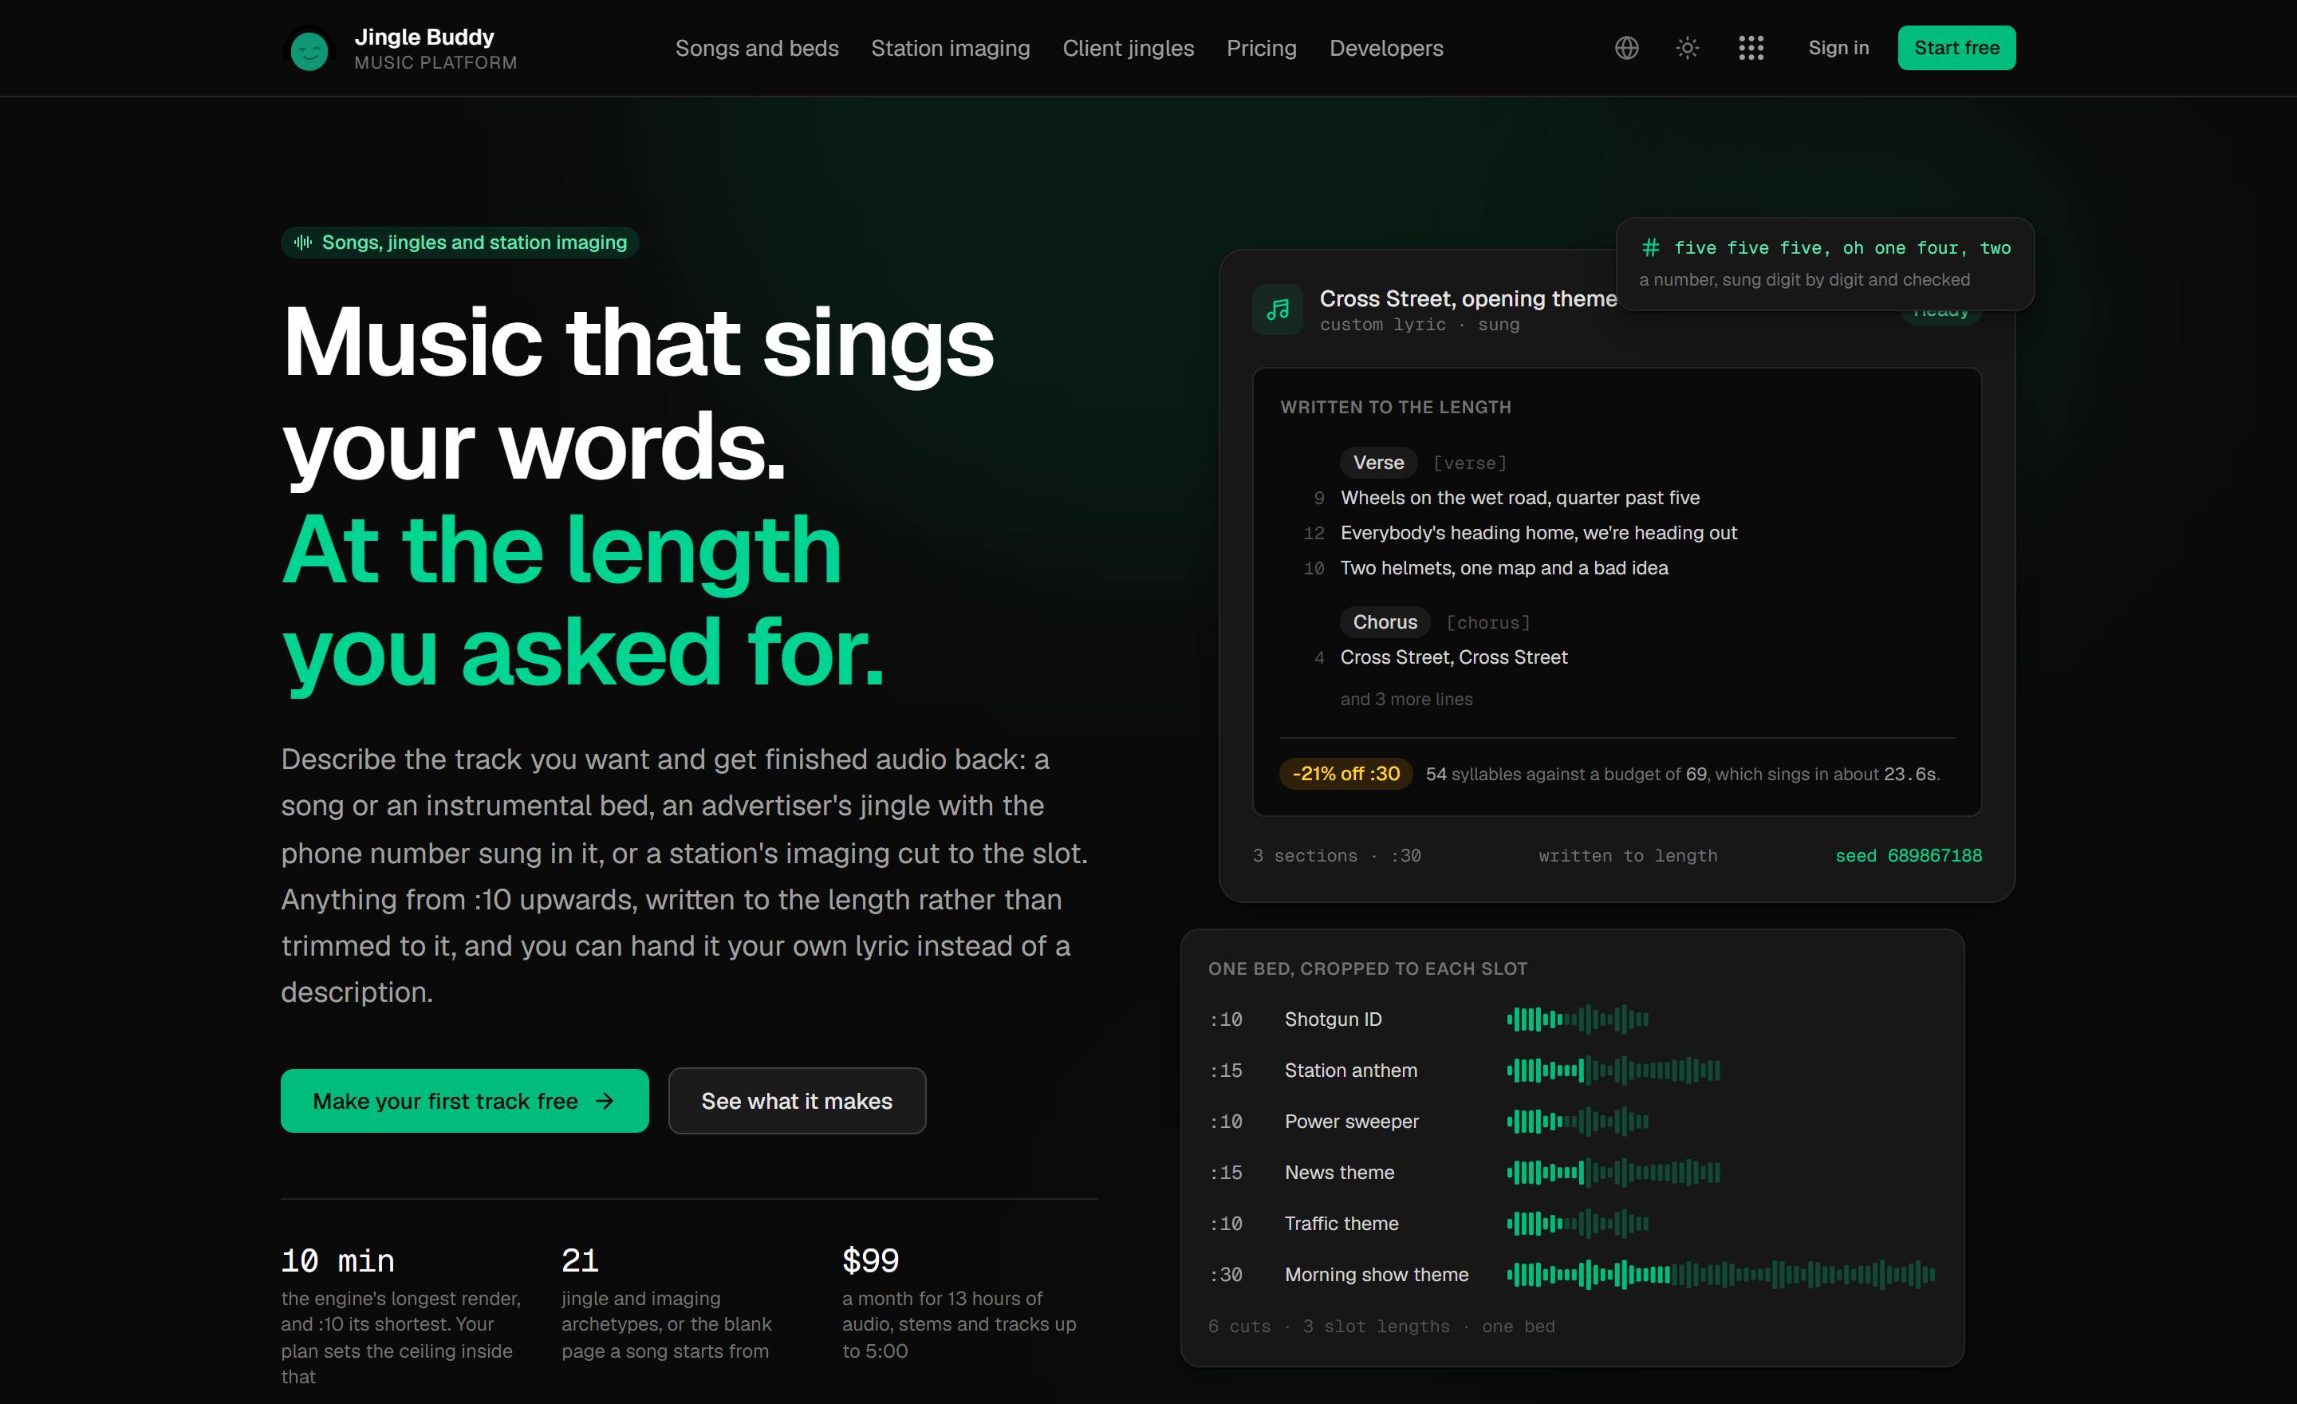2297x1404 pixels.
Task: Open the language globe icon
Action: coord(1625,48)
